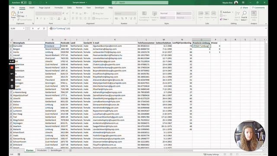Click the Increase Decimal icon
Screen dimensions: 277x156
(x=131, y=18)
